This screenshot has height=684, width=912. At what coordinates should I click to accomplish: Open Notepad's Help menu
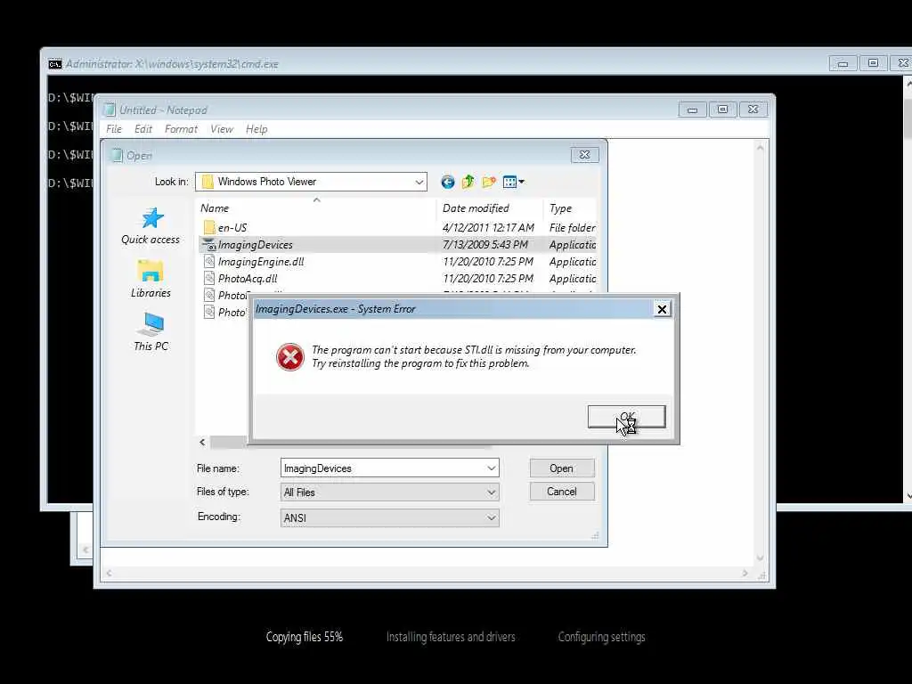click(256, 129)
